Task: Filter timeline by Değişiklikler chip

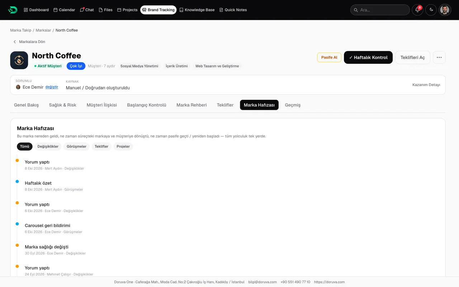Action: (48, 146)
